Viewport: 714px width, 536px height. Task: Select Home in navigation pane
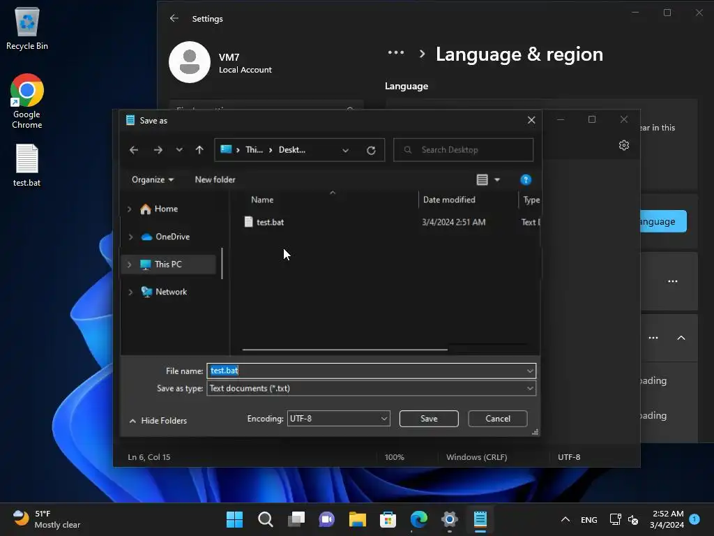coord(166,209)
